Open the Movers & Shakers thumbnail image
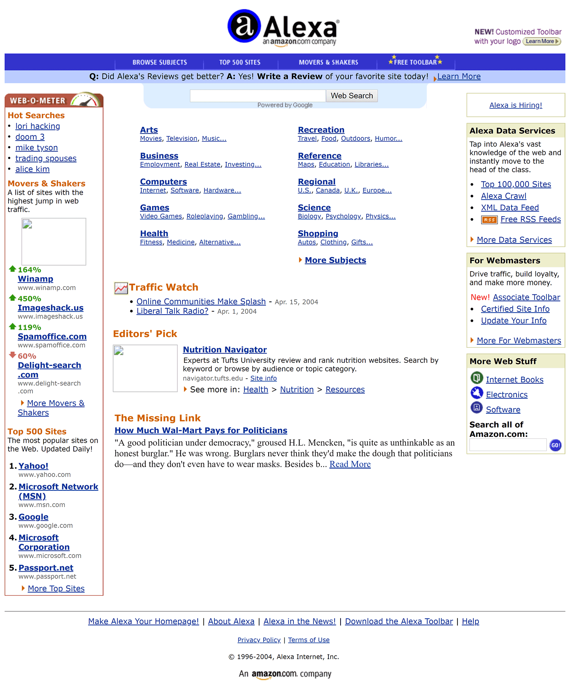The image size is (570, 686). [x=54, y=242]
